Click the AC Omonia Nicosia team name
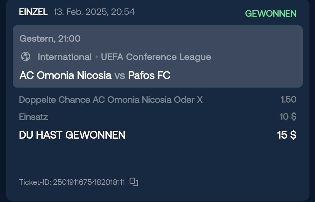The width and height of the screenshot is (315, 202). [66, 75]
